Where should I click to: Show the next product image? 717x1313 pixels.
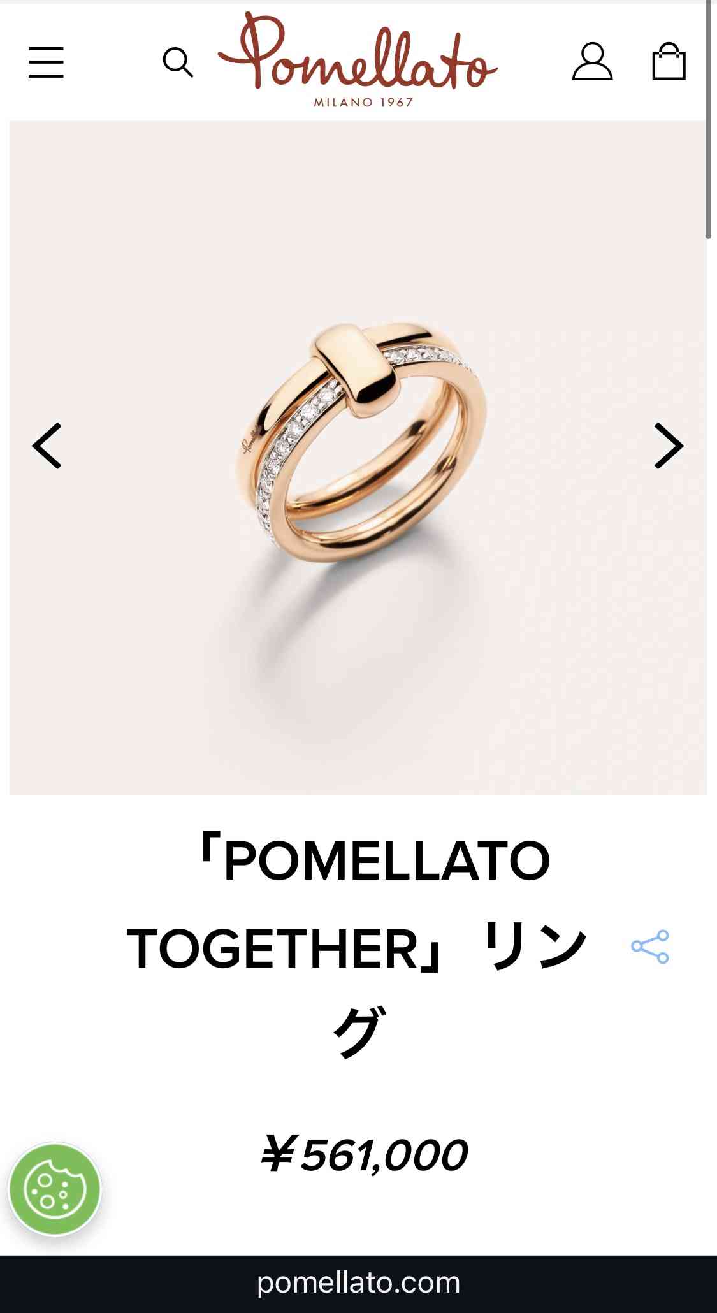tap(669, 446)
